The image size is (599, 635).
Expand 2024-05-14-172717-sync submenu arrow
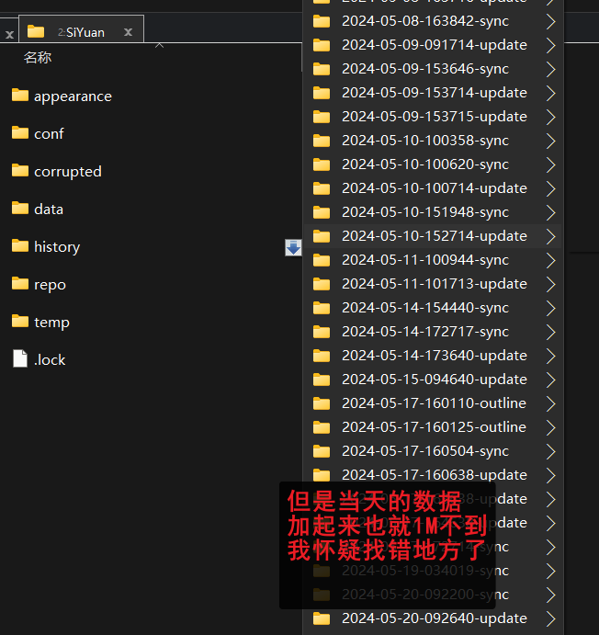[550, 332]
